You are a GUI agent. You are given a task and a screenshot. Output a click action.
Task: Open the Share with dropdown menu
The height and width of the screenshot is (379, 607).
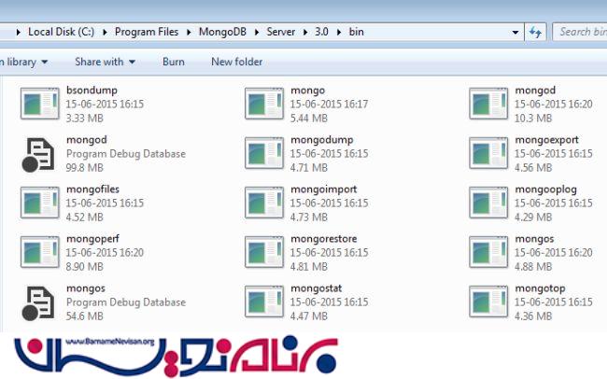click(105, 62)
